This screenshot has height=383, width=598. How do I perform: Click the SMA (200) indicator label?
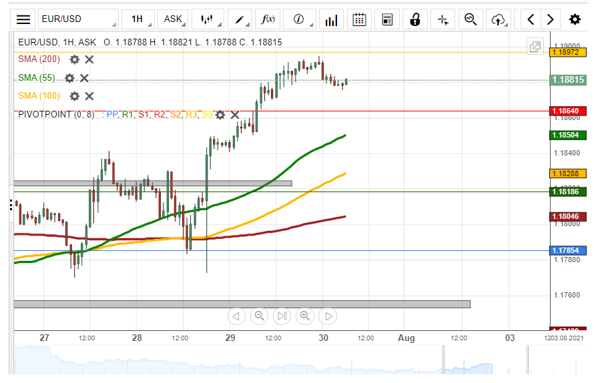coord(39,59)
